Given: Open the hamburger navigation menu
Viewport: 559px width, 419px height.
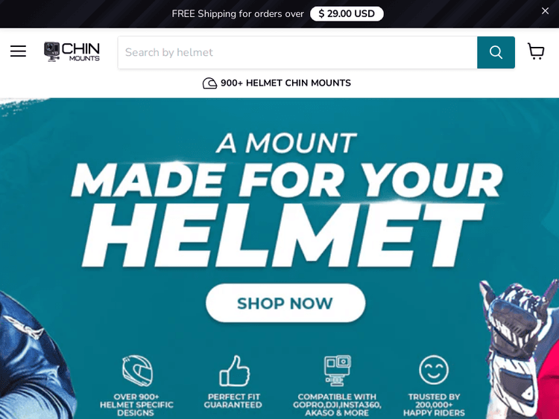Looking at the screenshot, I should tap(18, 51).
